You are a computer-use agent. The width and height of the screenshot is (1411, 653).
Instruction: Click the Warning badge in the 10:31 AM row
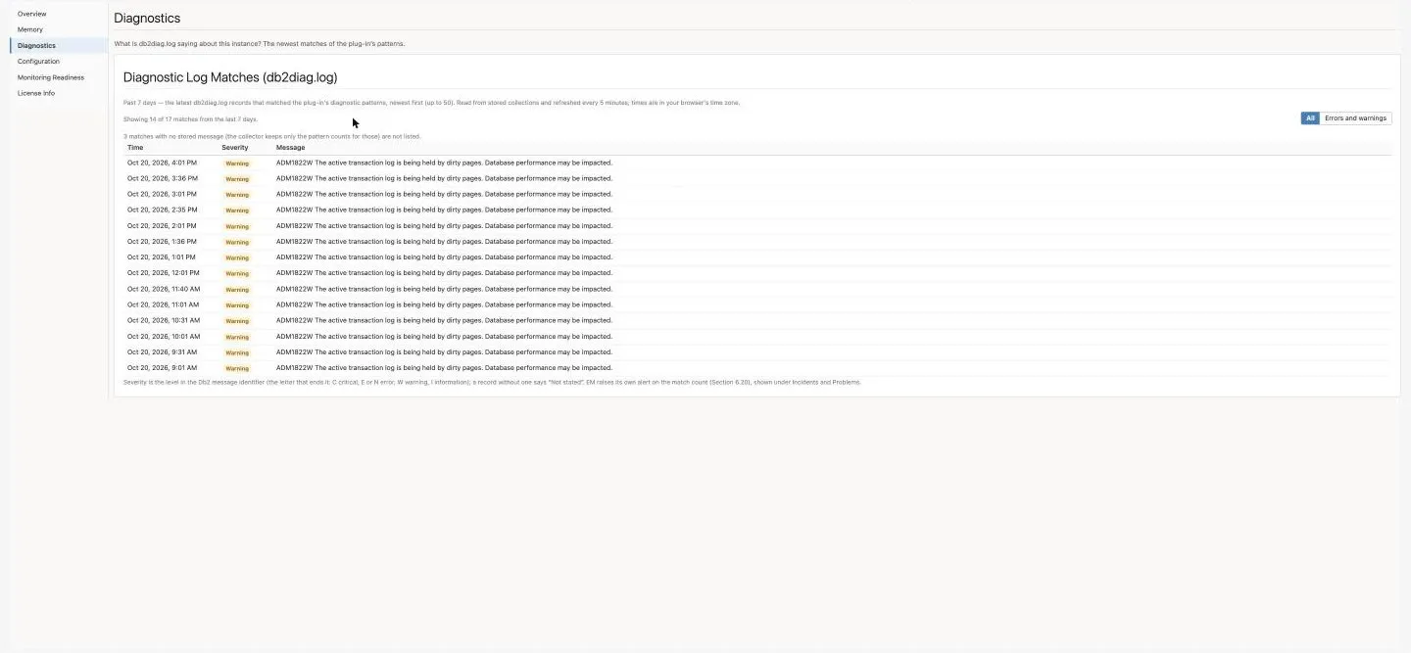237,321
